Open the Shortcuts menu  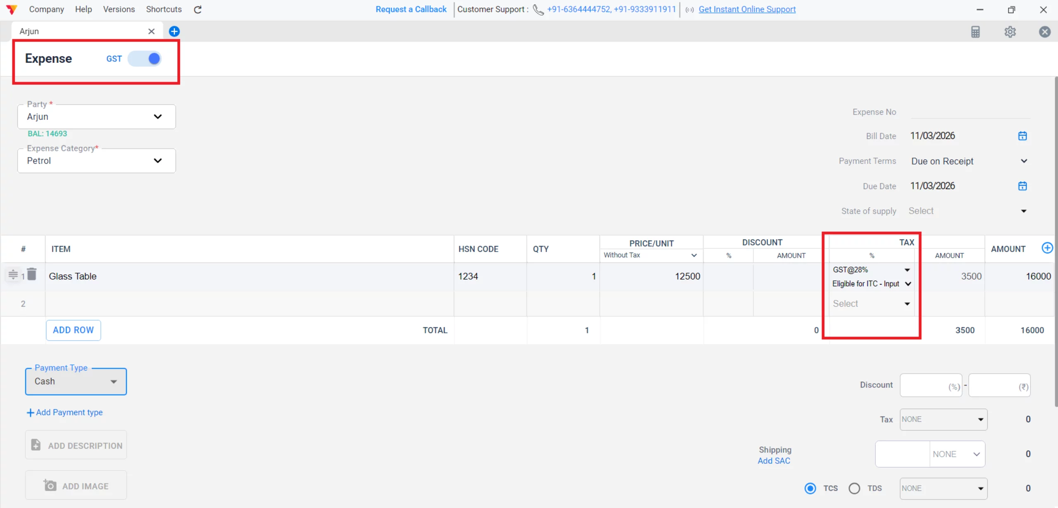[164, 9]
